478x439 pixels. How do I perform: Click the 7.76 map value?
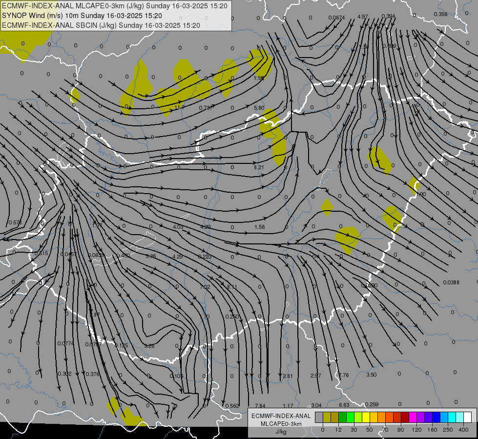point(344,375)
